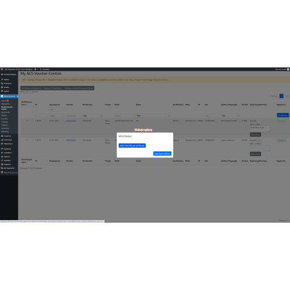Toggle the select-all checkbox in the table header
The height and width of the screenshot is (290, 290).
28,105
